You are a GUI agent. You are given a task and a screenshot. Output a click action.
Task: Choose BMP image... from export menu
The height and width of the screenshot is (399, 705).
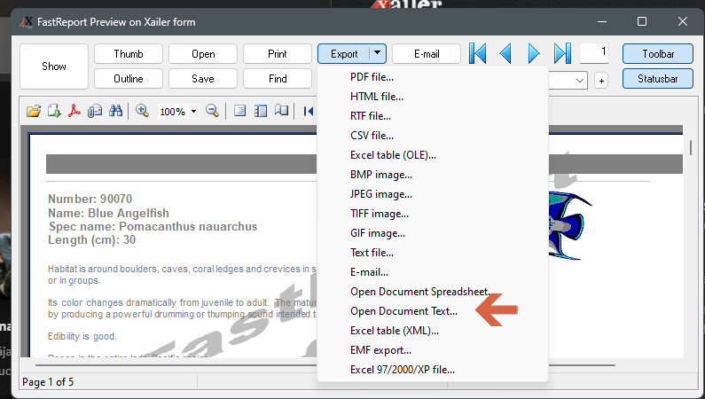pos(433,175)
